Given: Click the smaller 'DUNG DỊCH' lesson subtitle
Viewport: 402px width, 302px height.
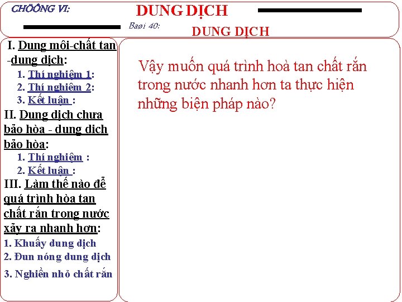Looking at the screenshot, I should 231,31.
